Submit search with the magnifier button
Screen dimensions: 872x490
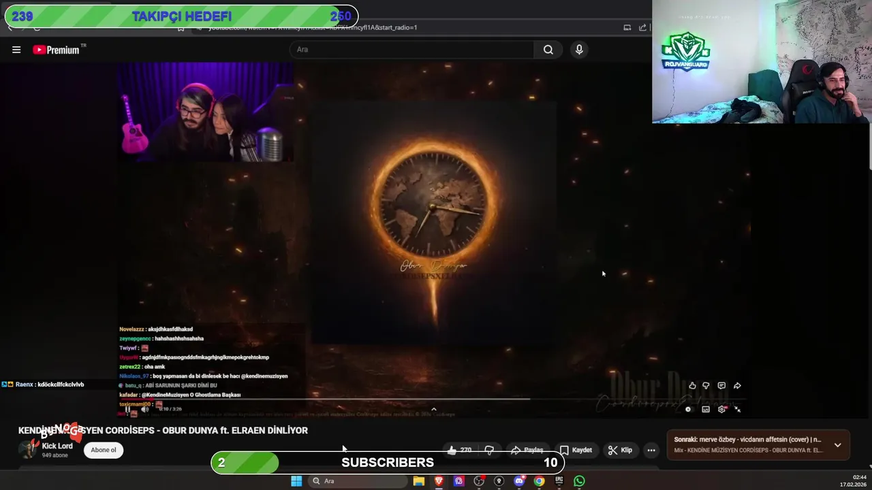548,50
